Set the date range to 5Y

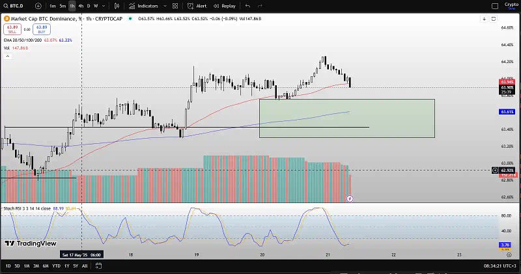click(76, 266)
